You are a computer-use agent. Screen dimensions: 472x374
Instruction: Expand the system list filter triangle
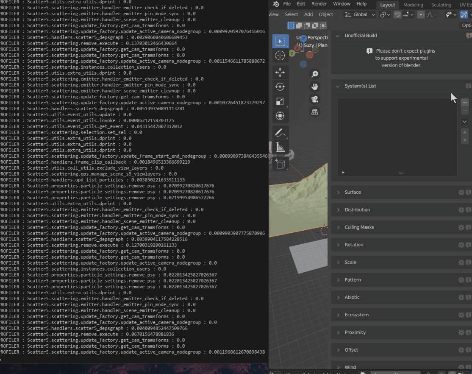click(x=343, y=173)
